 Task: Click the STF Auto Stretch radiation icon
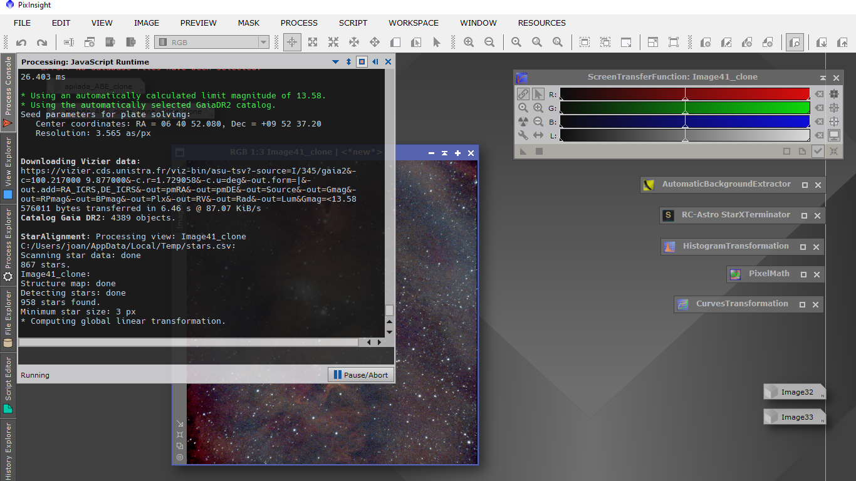pos(523,122)
